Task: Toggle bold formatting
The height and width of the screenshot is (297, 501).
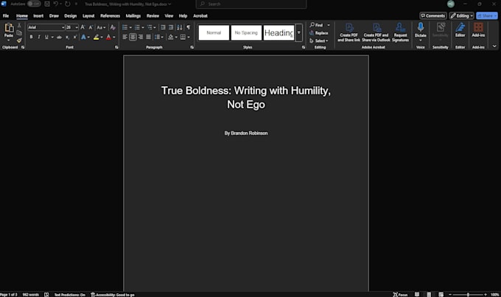Action: click(x=31, y=37)
